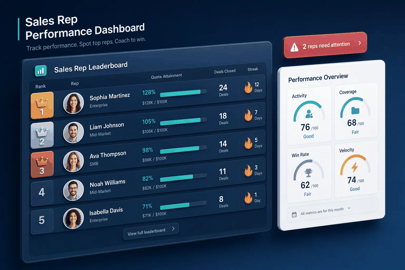Select rep name Liam Johnson
Viewport: 405px width, 270px height.
click(x=107, y=126)
